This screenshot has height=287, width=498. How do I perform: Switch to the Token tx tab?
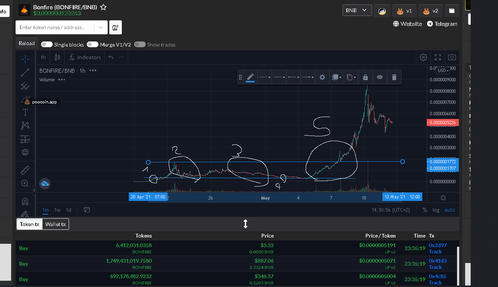tap(30, 224)
